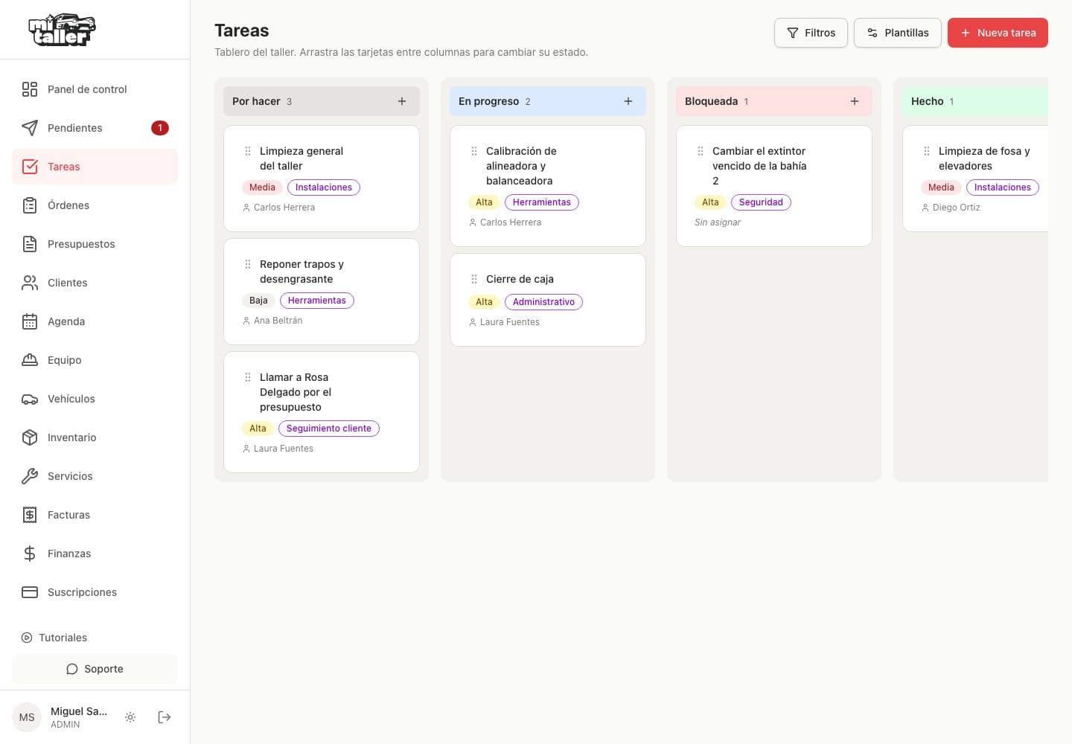Click the Vehículos car icon

30,399
